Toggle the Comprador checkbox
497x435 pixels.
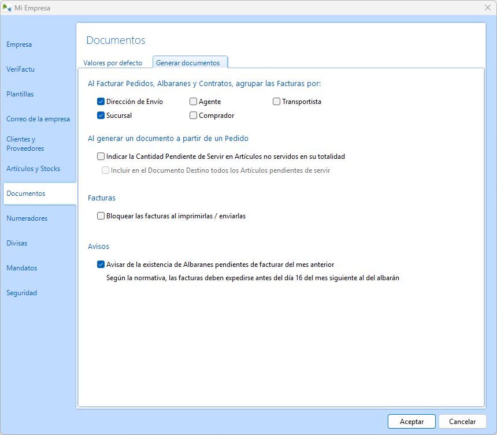coord(194,116)
